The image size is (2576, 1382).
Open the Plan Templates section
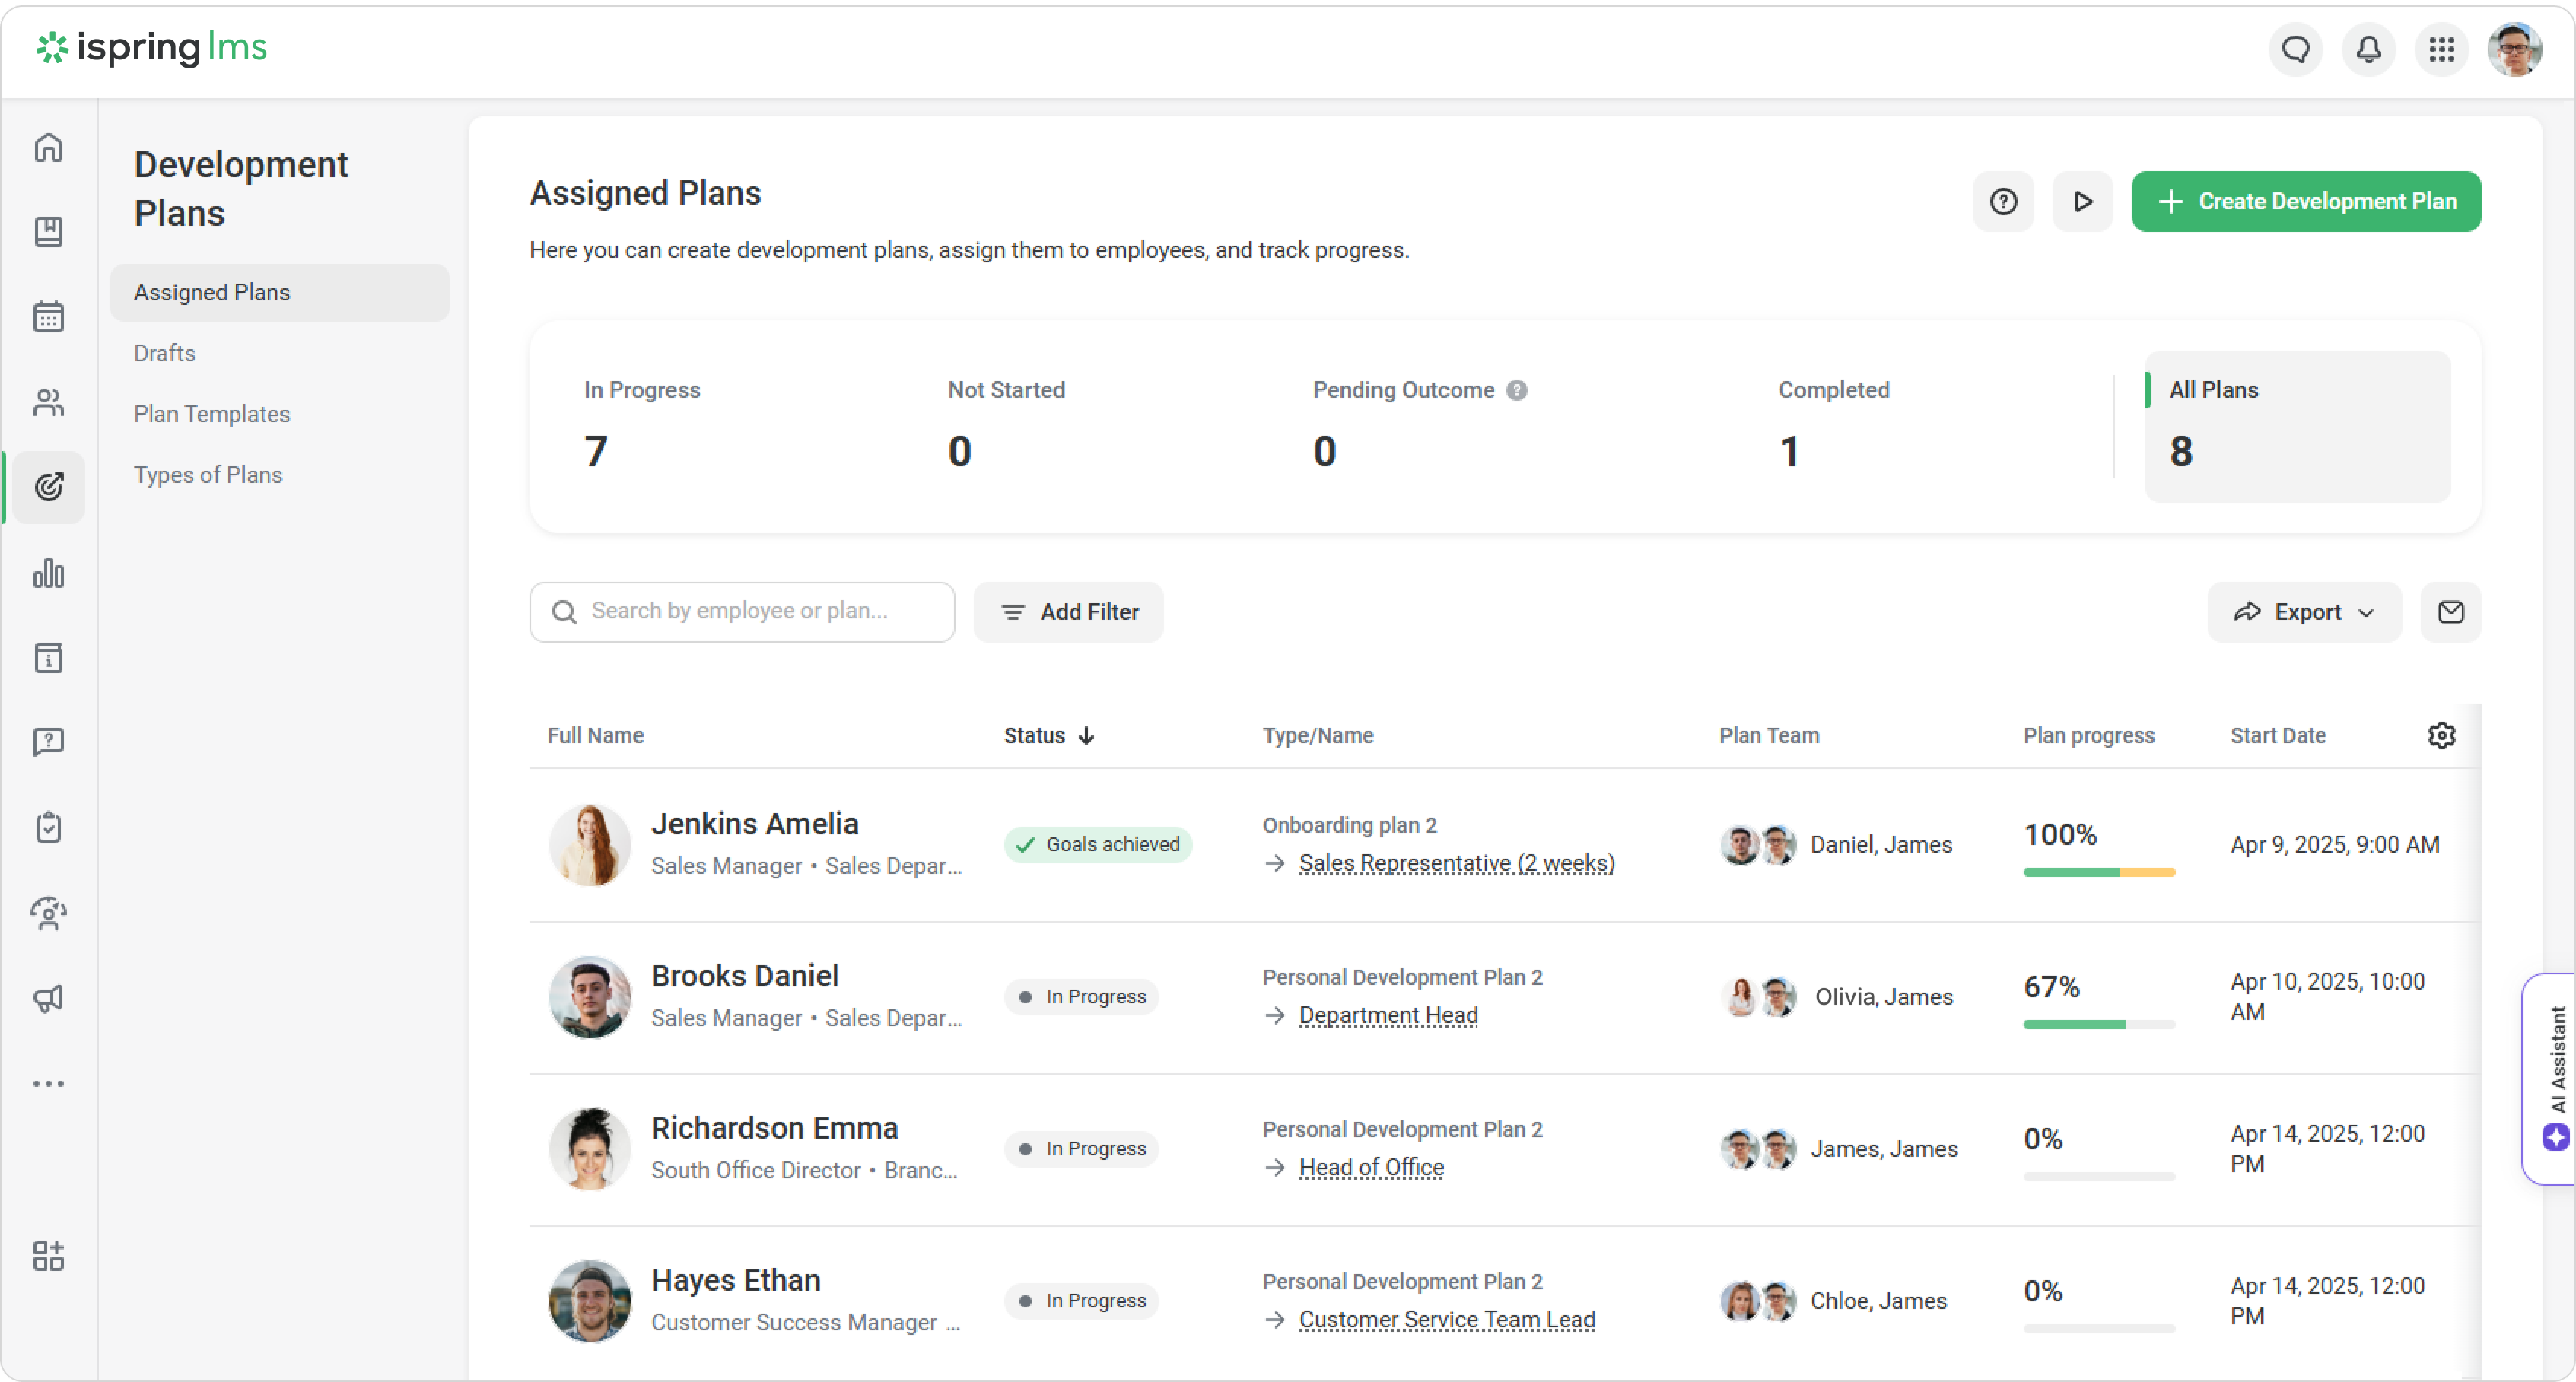click(211, 414)
